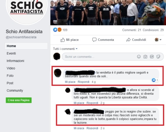This screenshot has width=166, height=132.
Task: Click the angry reaction icon beside 109
Action: [60, 30]
